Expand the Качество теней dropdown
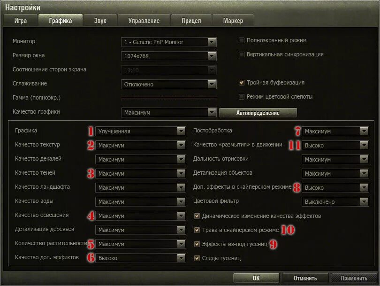The height and width of the screenshot is (286, 380). [141, 173]
